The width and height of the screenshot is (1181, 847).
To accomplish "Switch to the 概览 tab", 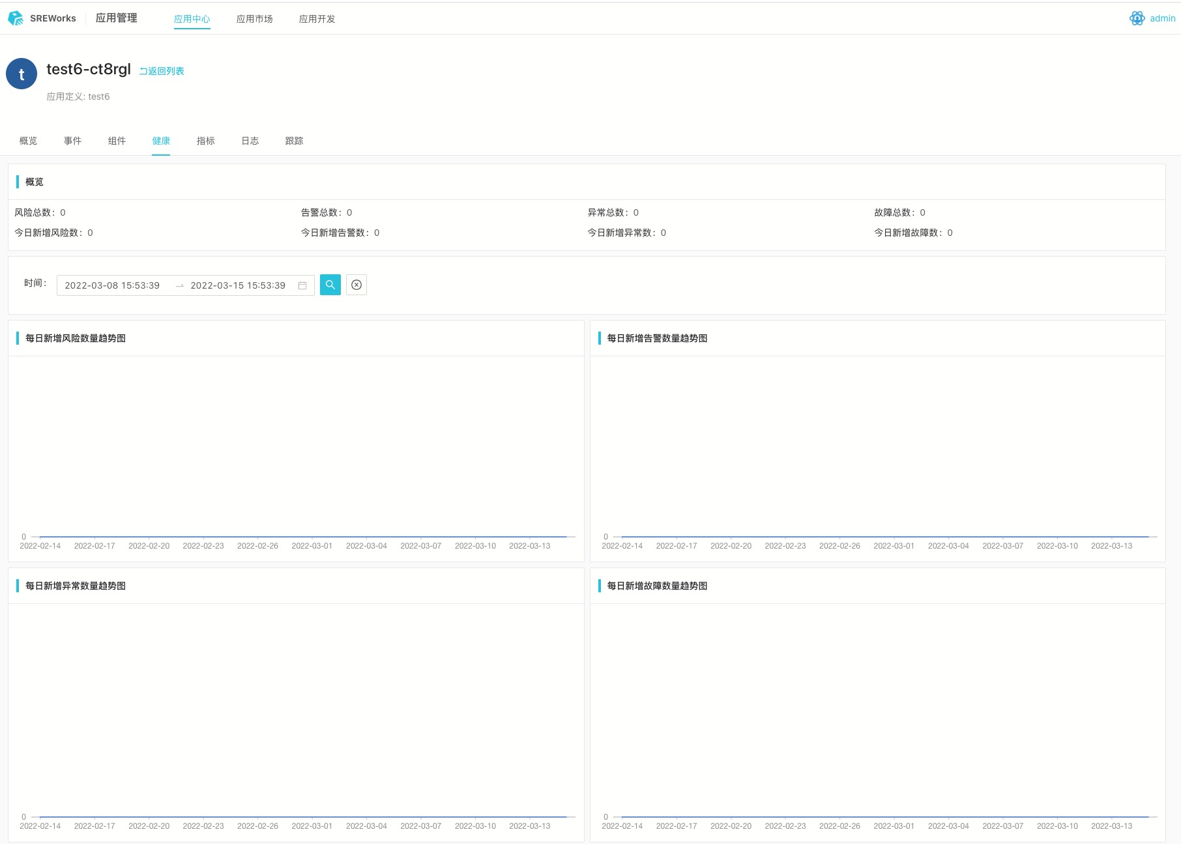I will click(28, 141).
